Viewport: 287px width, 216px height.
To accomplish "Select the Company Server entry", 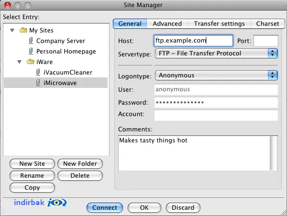I will (x=61, y=41).
